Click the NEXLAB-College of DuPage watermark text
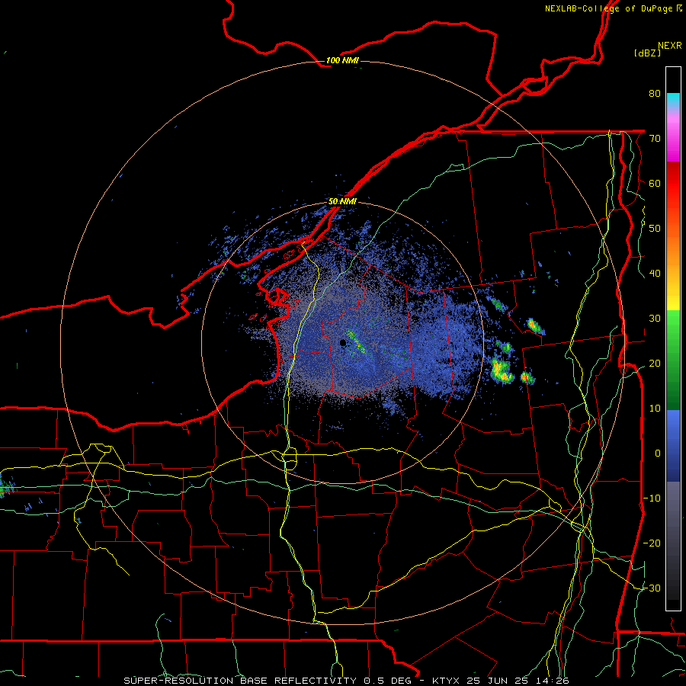This screenshot has height=686, width=686. tap(613, 8)
